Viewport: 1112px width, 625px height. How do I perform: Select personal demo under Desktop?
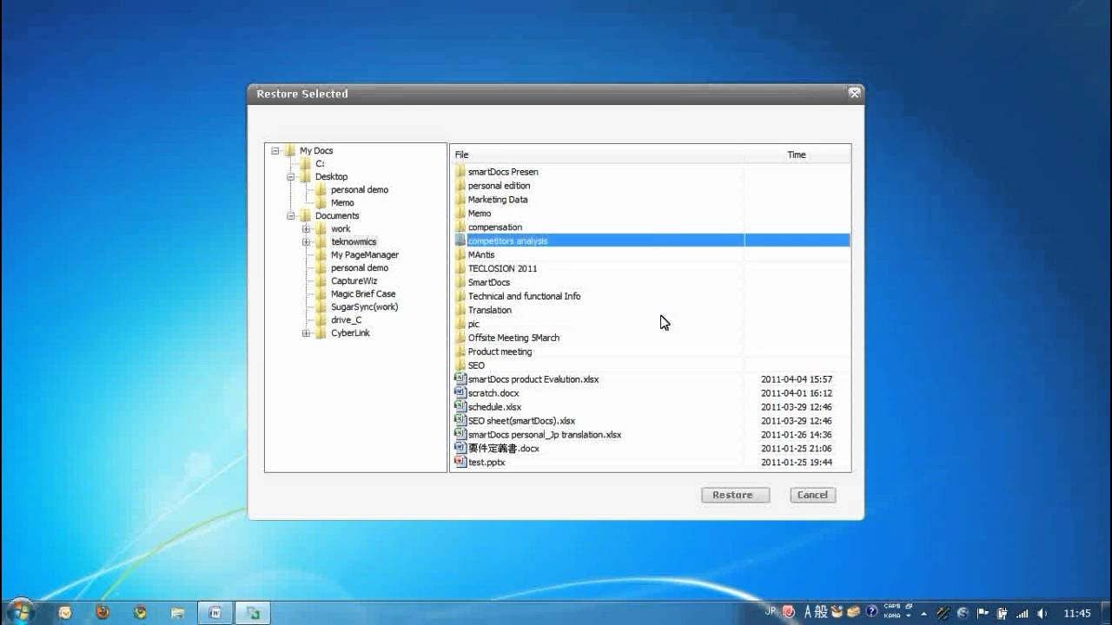(x=360, y=189)
